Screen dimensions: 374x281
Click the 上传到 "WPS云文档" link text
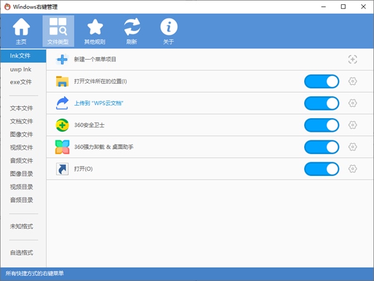coord(98,103)
